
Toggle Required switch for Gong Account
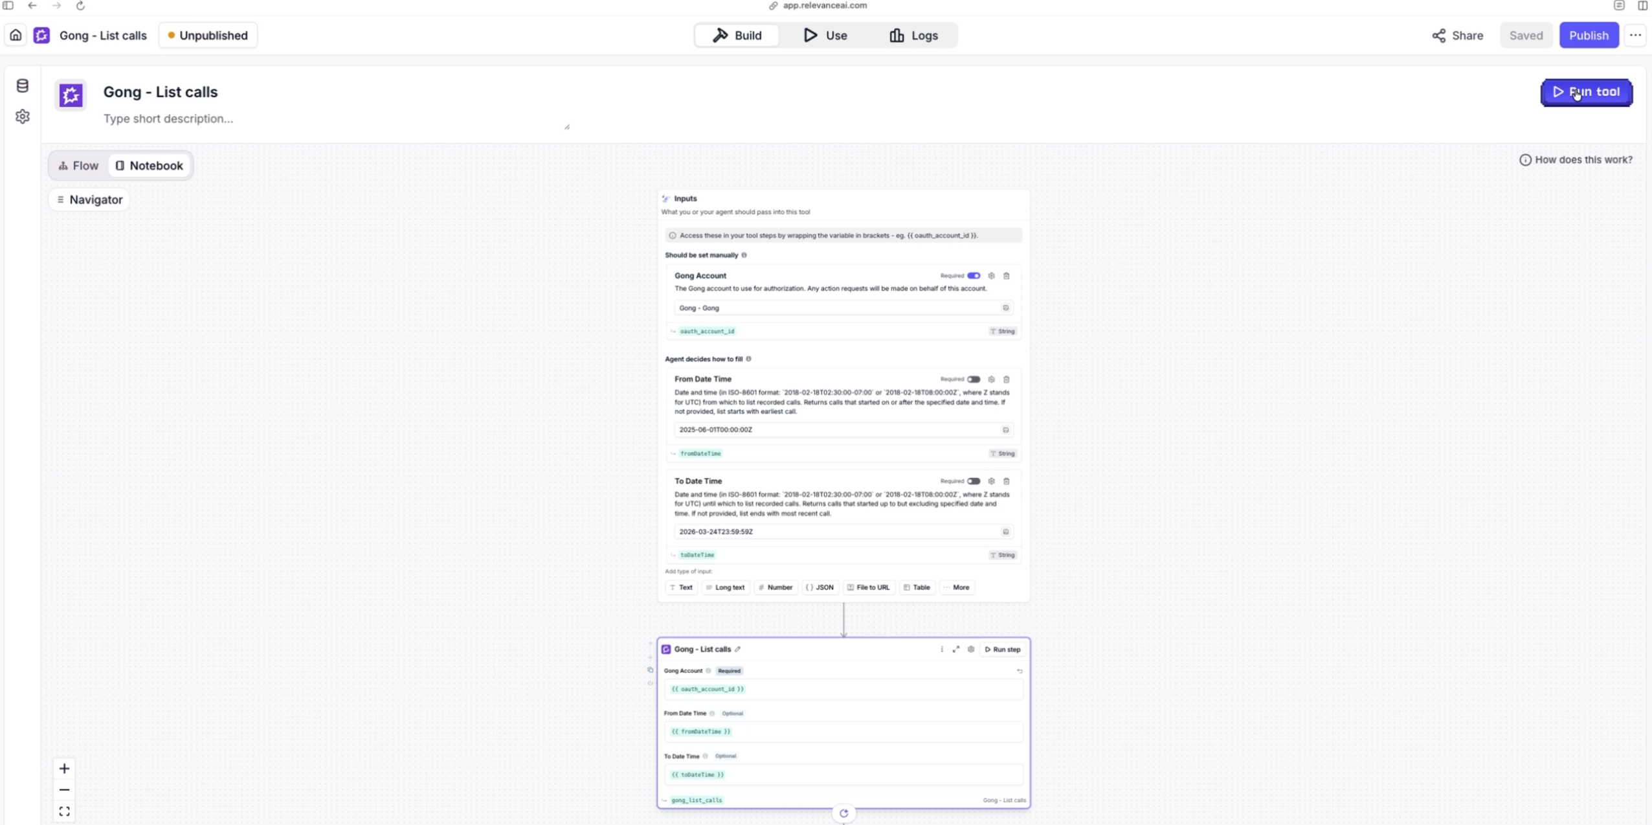tap(974, 276)
